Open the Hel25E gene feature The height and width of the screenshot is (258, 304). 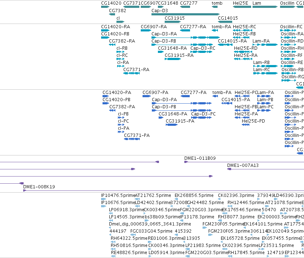click(x=242, y=7)
